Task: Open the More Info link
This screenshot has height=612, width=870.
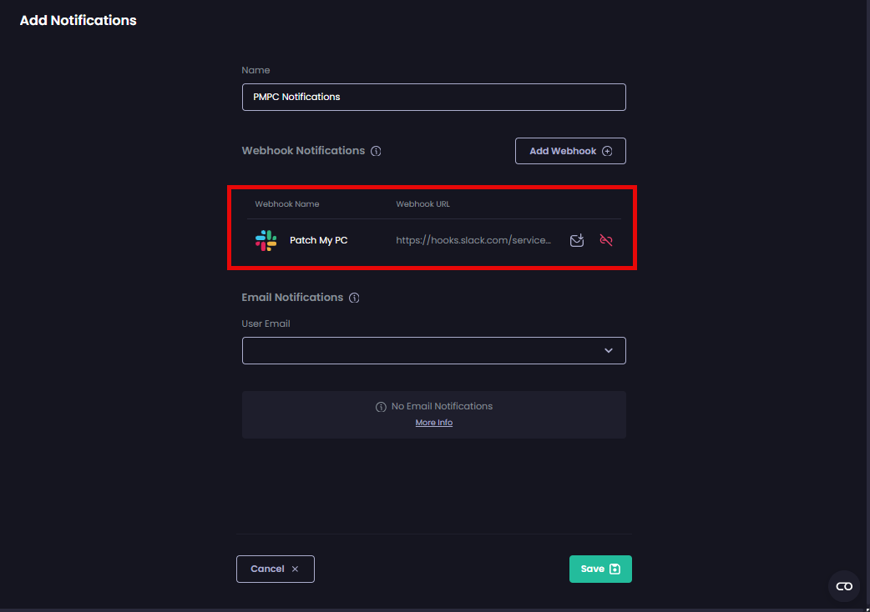Action: 433,422
